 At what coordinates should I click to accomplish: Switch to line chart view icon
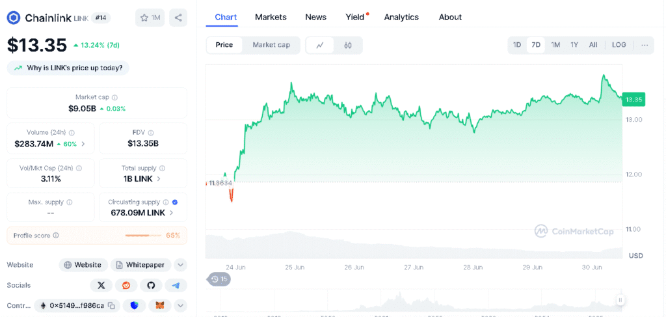[x=319, y=45]
